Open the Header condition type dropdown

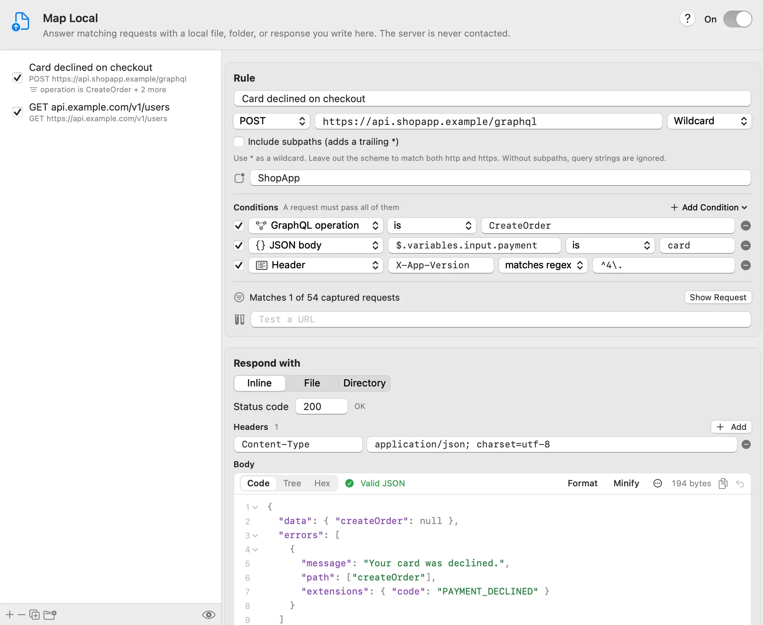[x=316, y=265]
